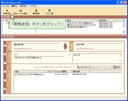Screen dimensions: 128x101
Task: Click memo scrollbar up arrow
Action: 120,55
